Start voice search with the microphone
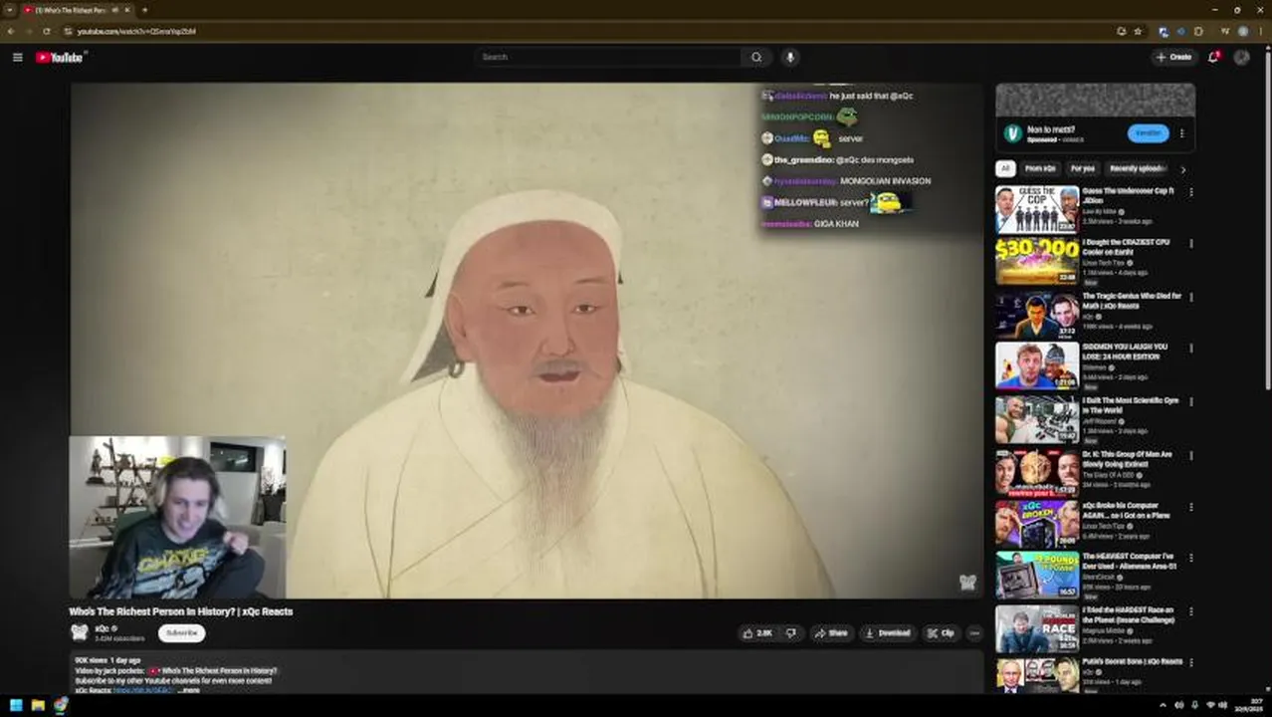 790,57
